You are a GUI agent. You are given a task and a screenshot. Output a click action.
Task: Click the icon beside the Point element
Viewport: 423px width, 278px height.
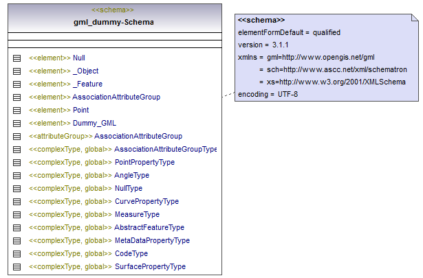[17, 111]
